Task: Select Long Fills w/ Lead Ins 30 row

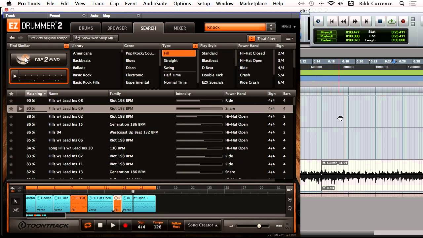Action: tap(150, 148)
